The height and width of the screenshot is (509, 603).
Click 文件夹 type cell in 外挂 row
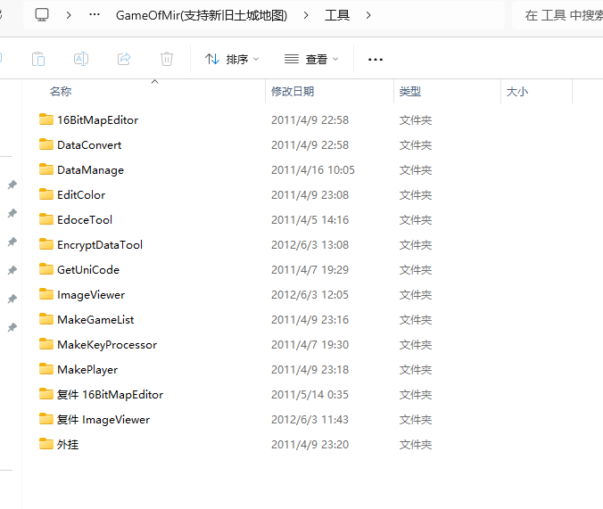pyautogui.click(x=416, y=445)
